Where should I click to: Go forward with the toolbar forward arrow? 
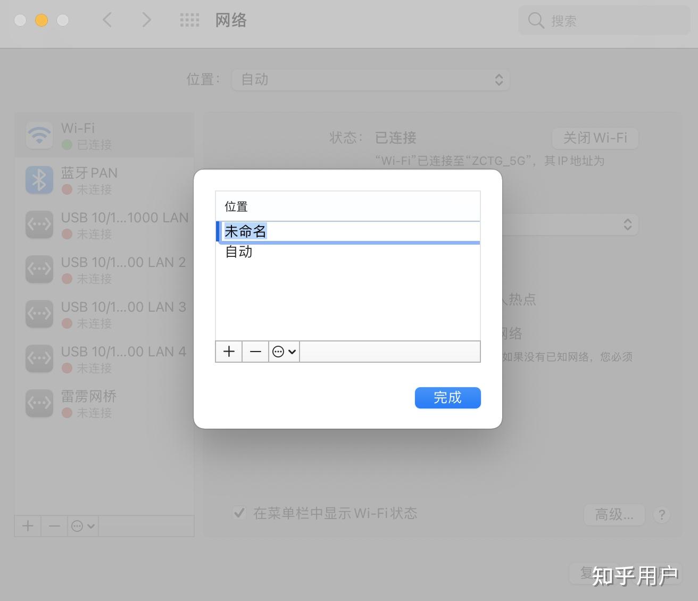point(146,20)
